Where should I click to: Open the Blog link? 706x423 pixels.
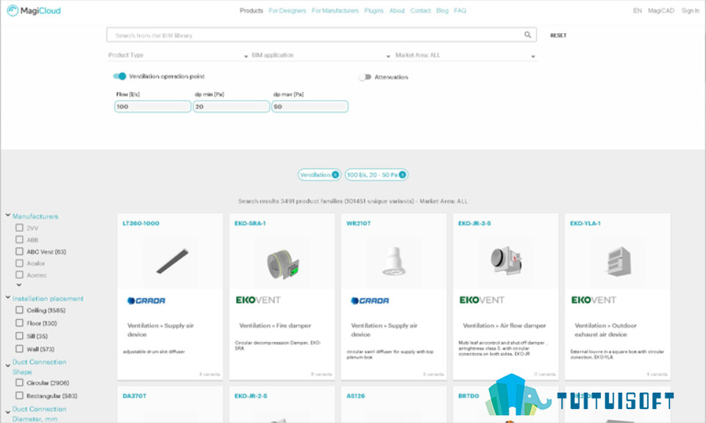click(442, 11)
